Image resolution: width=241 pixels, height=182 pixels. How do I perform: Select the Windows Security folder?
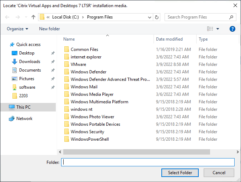pyautogui.click(x=87, y=132)
